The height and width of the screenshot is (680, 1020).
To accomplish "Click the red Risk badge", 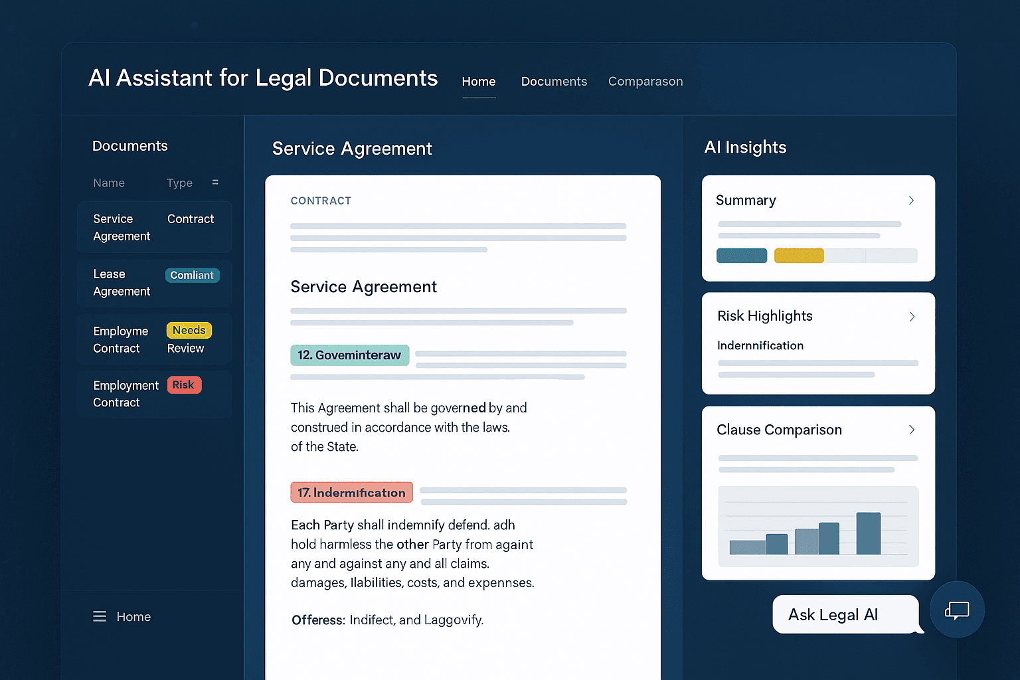I will pos(184,385).
